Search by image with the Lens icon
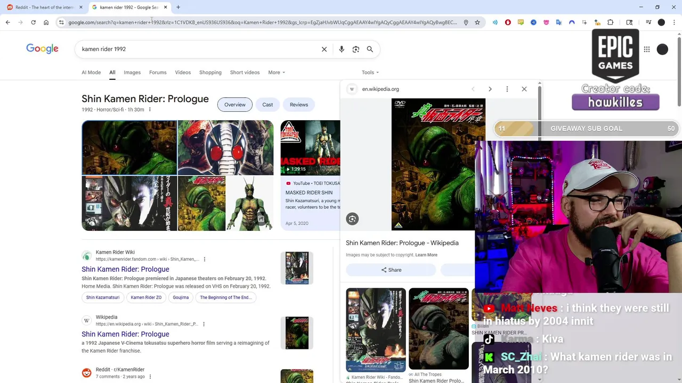This screenshot has width=682, height=383. [x=356, y=49]
